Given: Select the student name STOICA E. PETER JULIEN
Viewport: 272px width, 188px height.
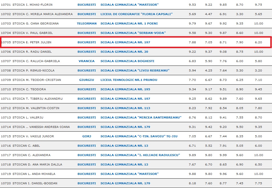Looking at the screenshot, I should [x=32, y=42].
